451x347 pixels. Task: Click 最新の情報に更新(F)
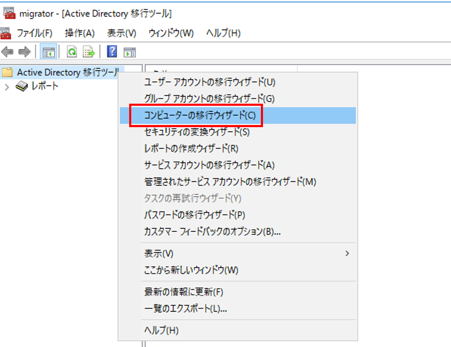(238, 292)
